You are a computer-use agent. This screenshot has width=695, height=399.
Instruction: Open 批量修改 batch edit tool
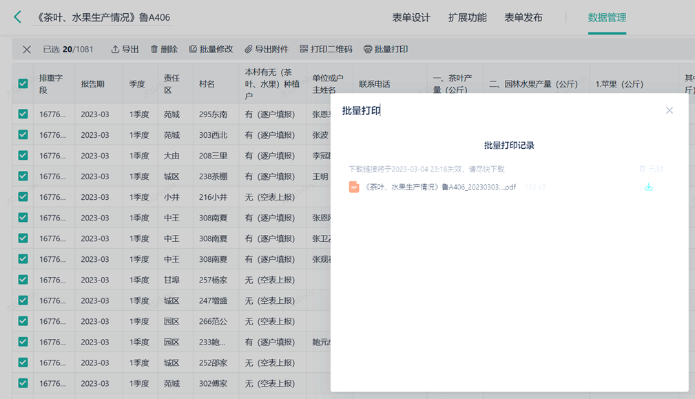pyautogui.click(x=211, y=50)
